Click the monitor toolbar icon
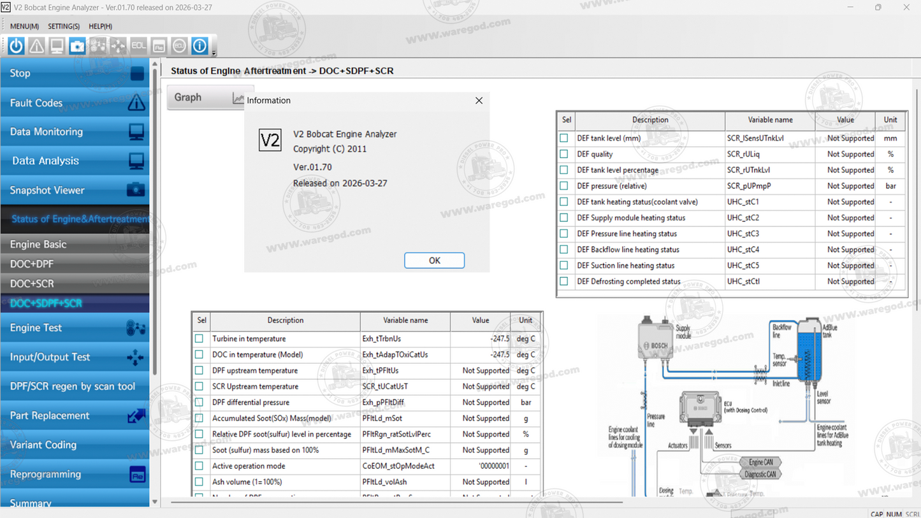This screenshot has height=518, width=921. pyautogui.click(x=57, y=46)
